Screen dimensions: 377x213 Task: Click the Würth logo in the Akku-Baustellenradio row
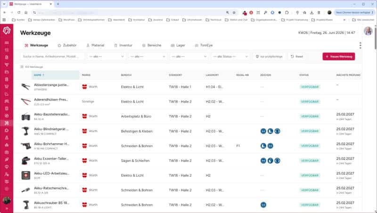click(x=84, y=116)
